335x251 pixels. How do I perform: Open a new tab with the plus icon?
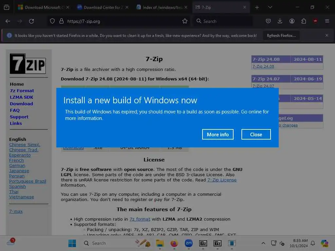(x=257, y=7)
